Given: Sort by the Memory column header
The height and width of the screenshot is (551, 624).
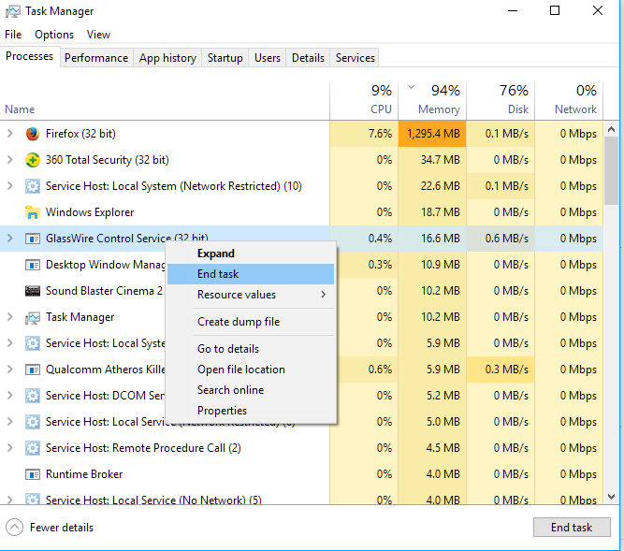Looking at the screenshot, I should coord(432,100).
